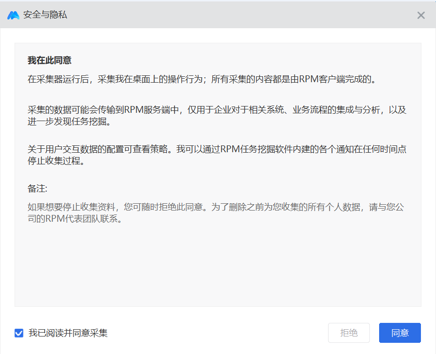
Task: Click the blue app logo in title bar
Action: coord(13,15)
